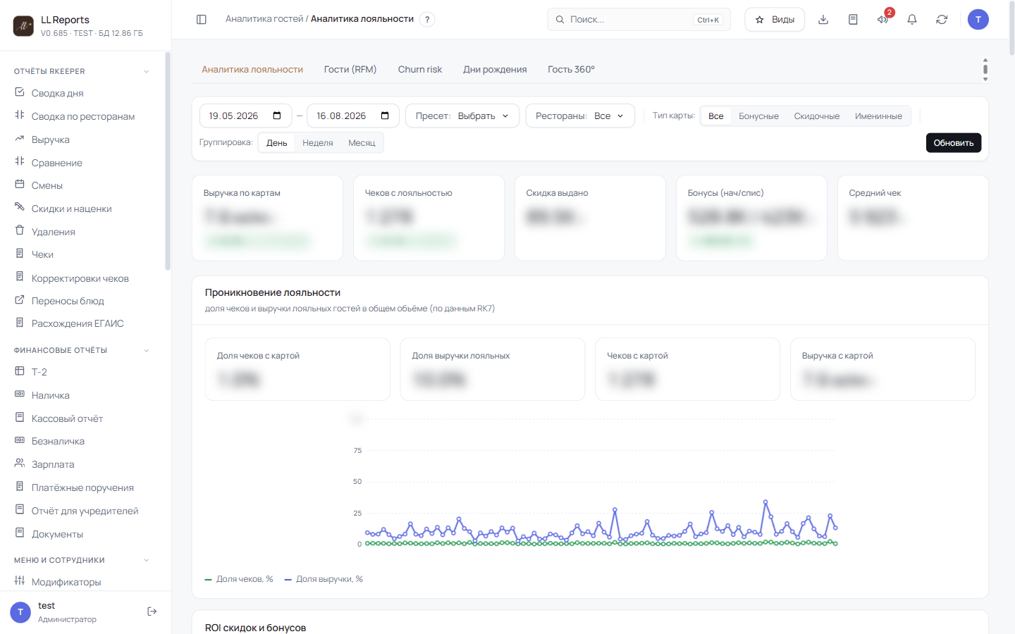Open calendar picker for end date 16.08.2026
1015x634 pixels.
click(x=385, y=116)
